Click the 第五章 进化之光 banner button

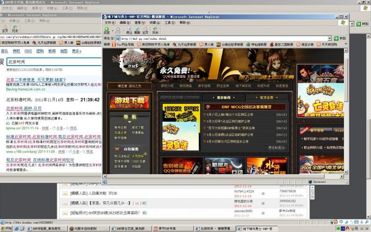click(x=129, y=86)
